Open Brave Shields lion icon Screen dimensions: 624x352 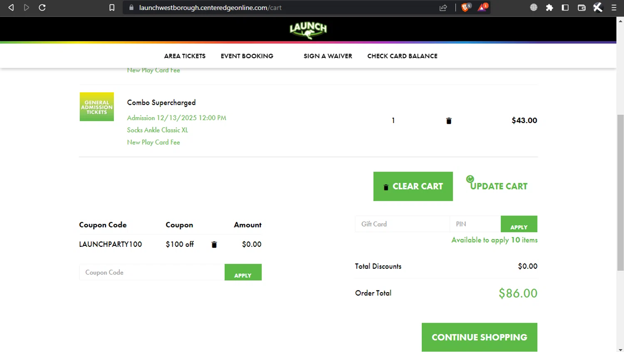tap(466, 7)
